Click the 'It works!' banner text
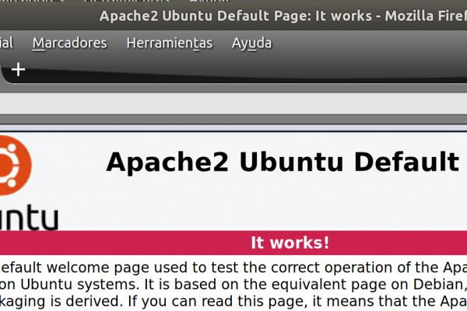The width and height of the screenshot is (467, 311). point(290,243)
